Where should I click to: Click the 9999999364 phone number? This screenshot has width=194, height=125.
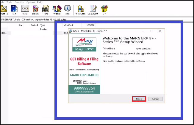(x=84, y=88)
